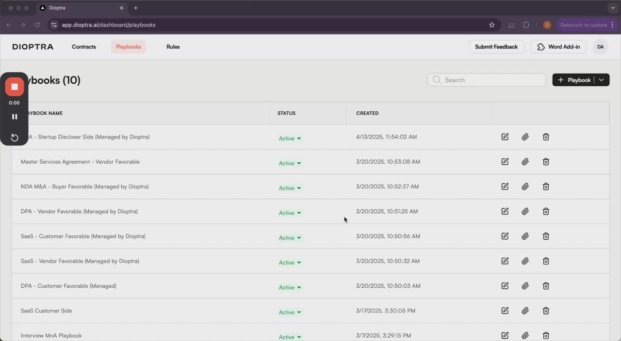Edit SaaS - Customer Favorable playbook
The height and width of the screenshot is (341, 621).
coord(505,236)
